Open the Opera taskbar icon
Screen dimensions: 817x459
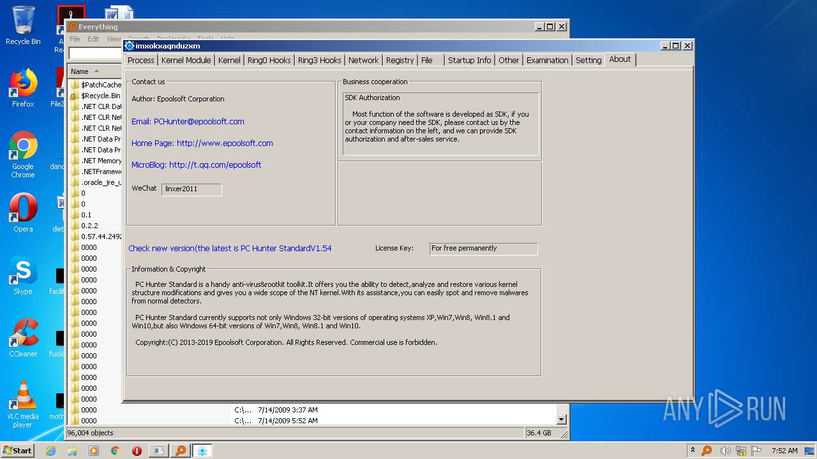(x=137, y=451)
